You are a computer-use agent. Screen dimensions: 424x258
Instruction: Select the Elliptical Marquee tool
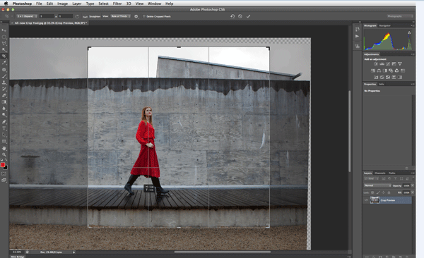tap(4, 37)
